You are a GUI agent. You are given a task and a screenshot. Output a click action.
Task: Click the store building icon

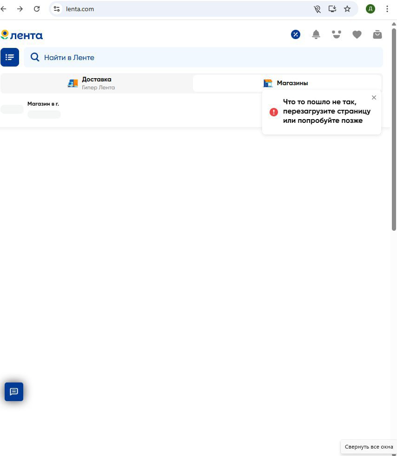pyautogui.click(x=268, y=83)
